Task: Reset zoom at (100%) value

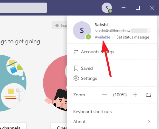Action: (x=120, y=95)
